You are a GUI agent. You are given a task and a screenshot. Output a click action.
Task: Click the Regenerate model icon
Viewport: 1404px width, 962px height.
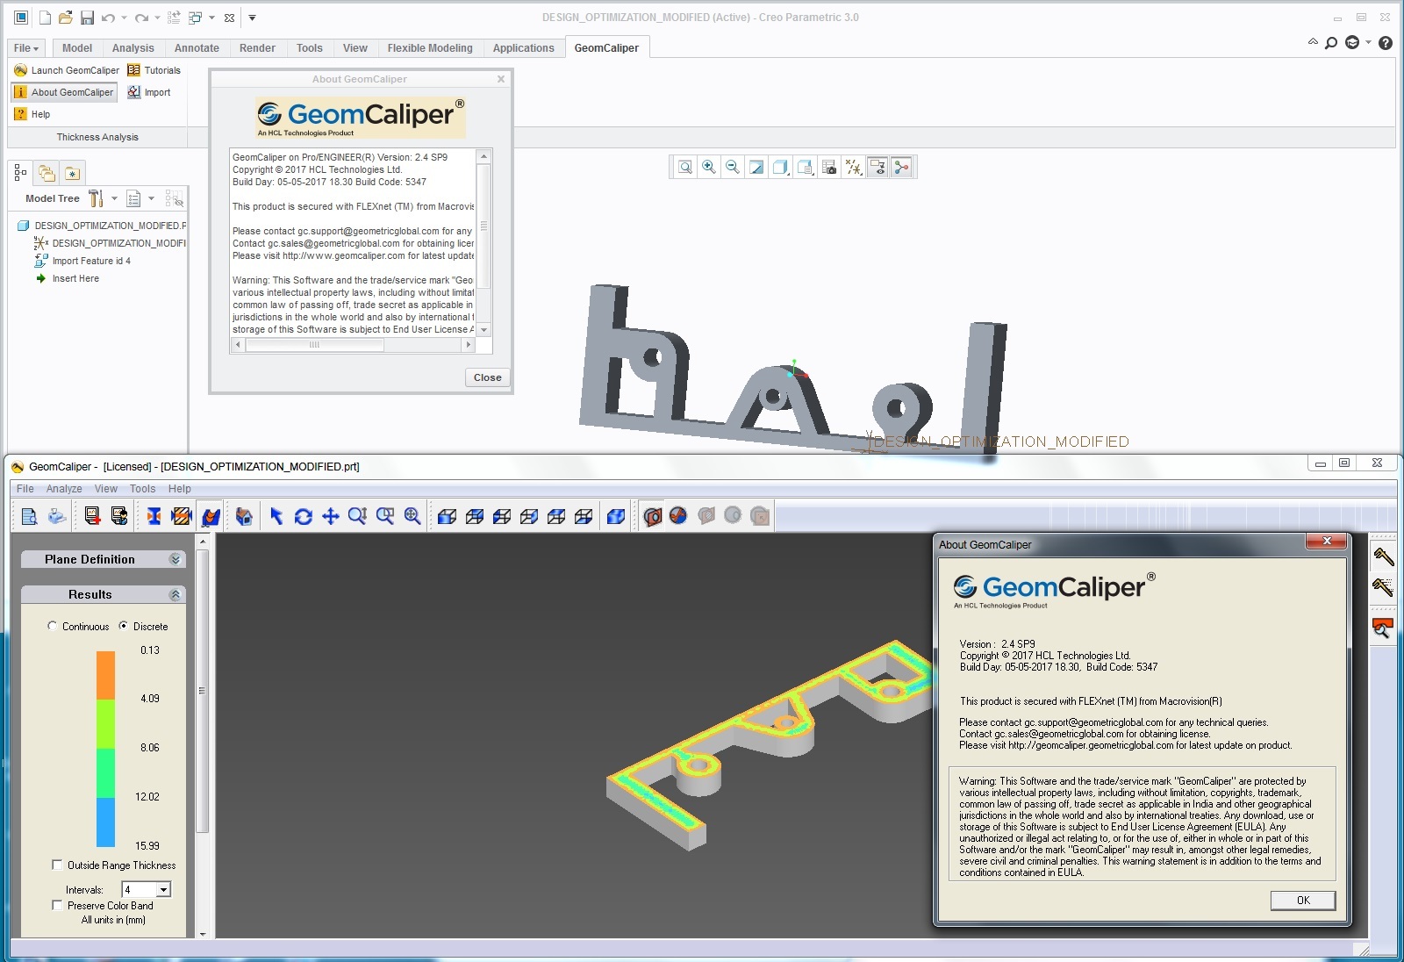click(x=174, y=18)
